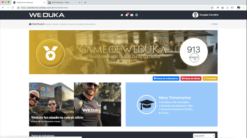Image resolution: width=247 pixels, height=138 pixels.
Task: Open Weduka faz missão news thumbnail
Action: 75,104
